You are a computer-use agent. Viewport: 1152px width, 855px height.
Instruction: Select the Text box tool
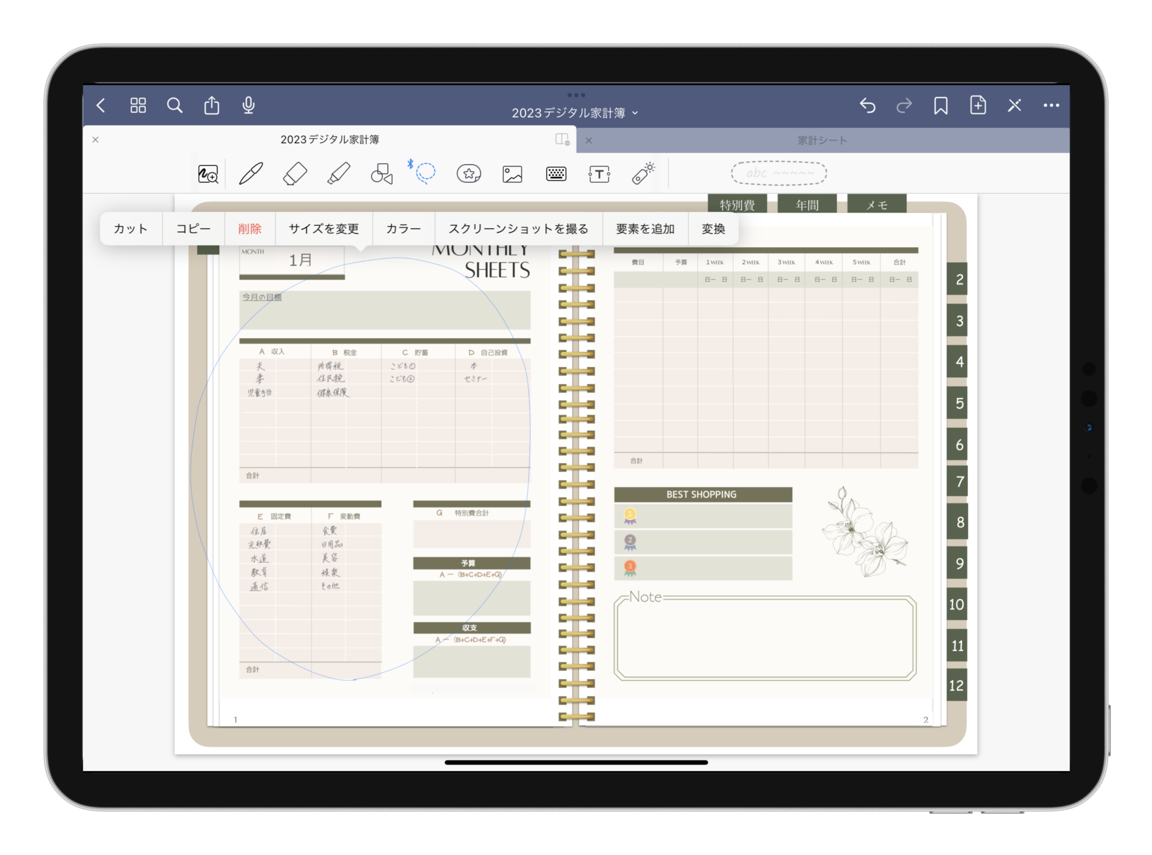(x=599, y=173)
